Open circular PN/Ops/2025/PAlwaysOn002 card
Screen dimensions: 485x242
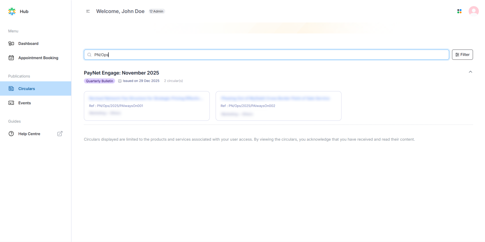pos(278,106)
